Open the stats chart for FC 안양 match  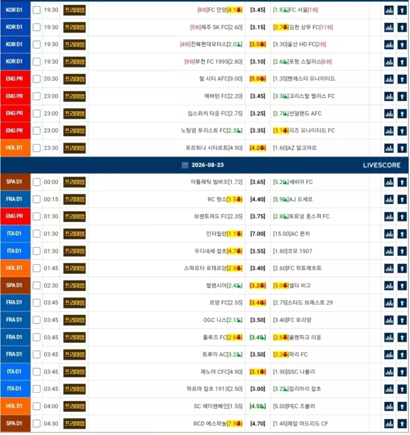click(x=389, y=10)
